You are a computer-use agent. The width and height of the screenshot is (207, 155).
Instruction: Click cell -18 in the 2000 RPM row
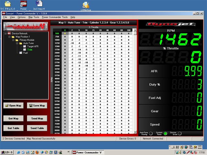[79, 53]
